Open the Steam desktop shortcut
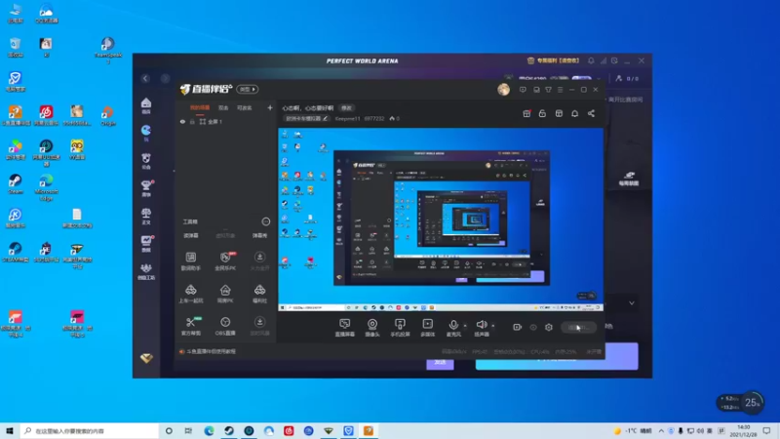 (16, 183)
